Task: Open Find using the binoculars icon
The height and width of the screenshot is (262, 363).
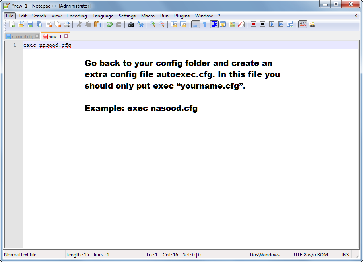Action: [x=131, y=25]
